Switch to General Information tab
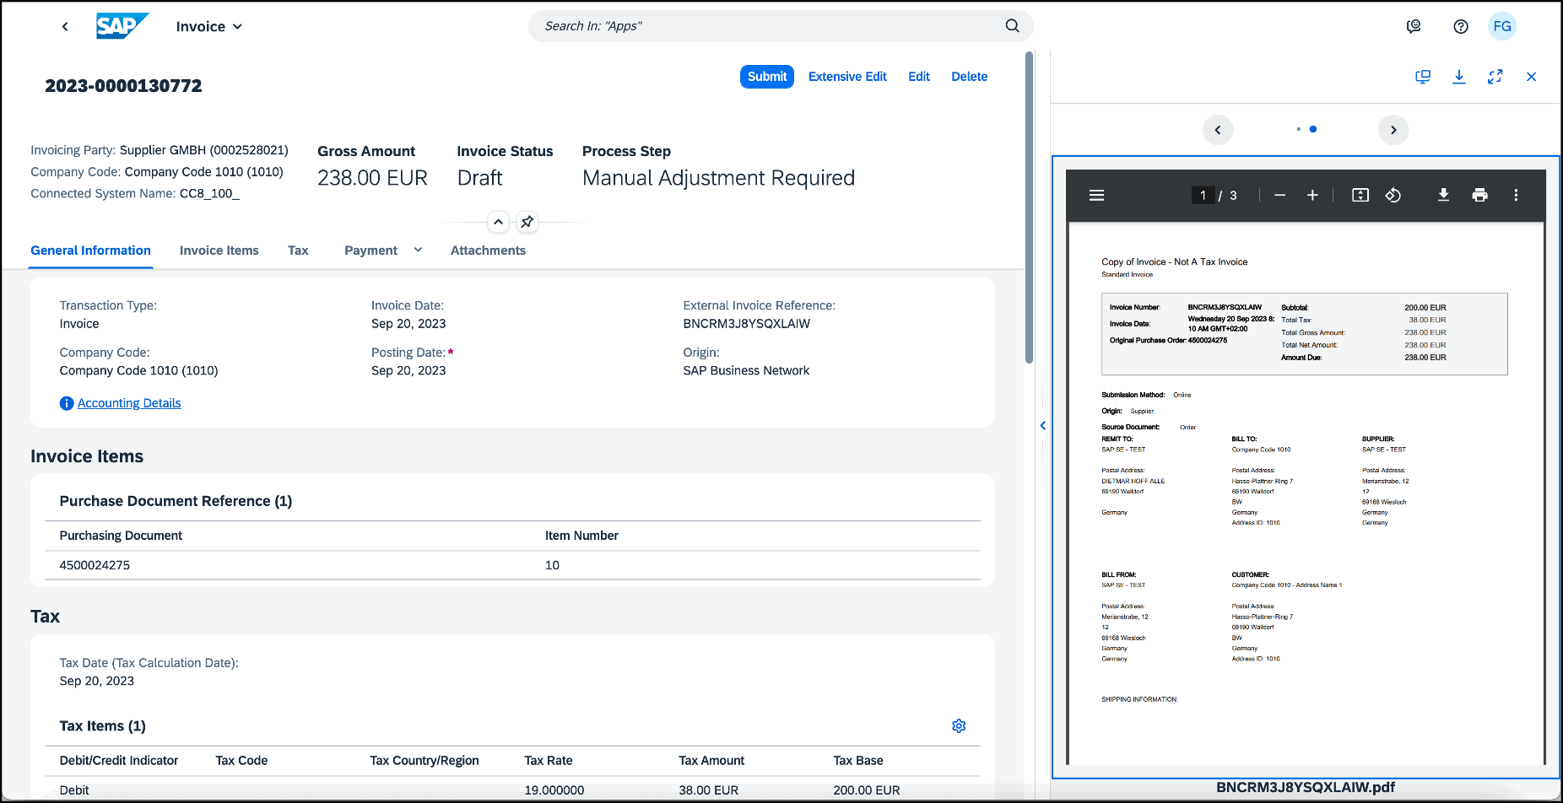The height and width of the screenshot is (803, 1563). pyautogui.click(x=90, y=251)
